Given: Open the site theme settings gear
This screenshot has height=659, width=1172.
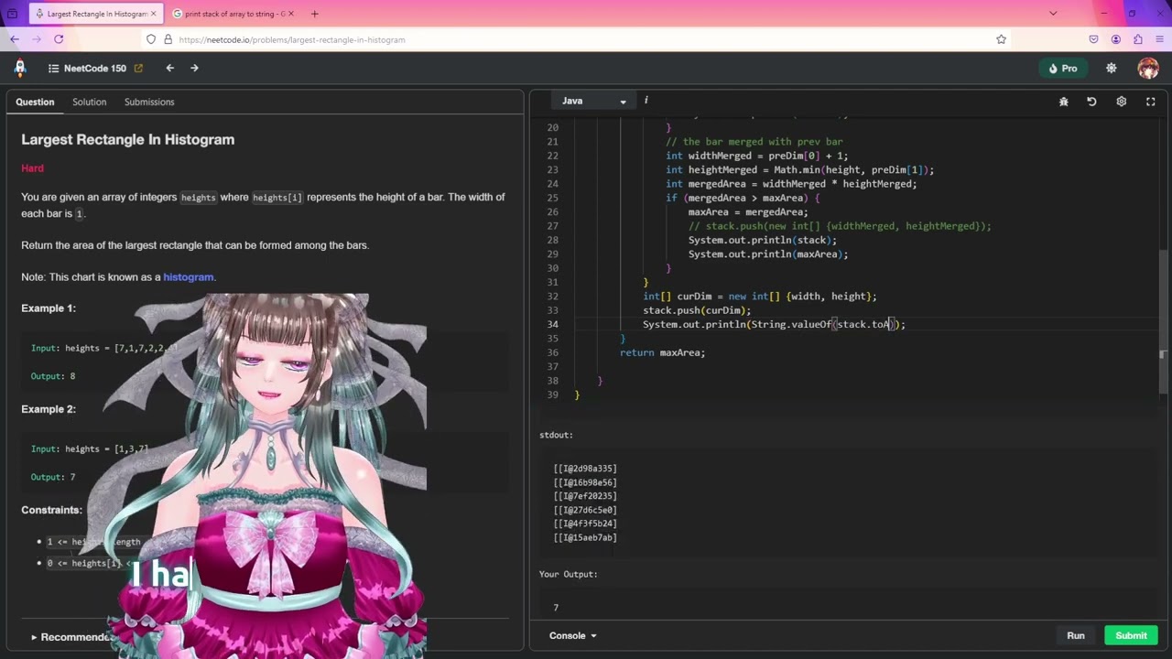Looking at the screenshot, I should pyautogui.click(x=1112, y=69).
